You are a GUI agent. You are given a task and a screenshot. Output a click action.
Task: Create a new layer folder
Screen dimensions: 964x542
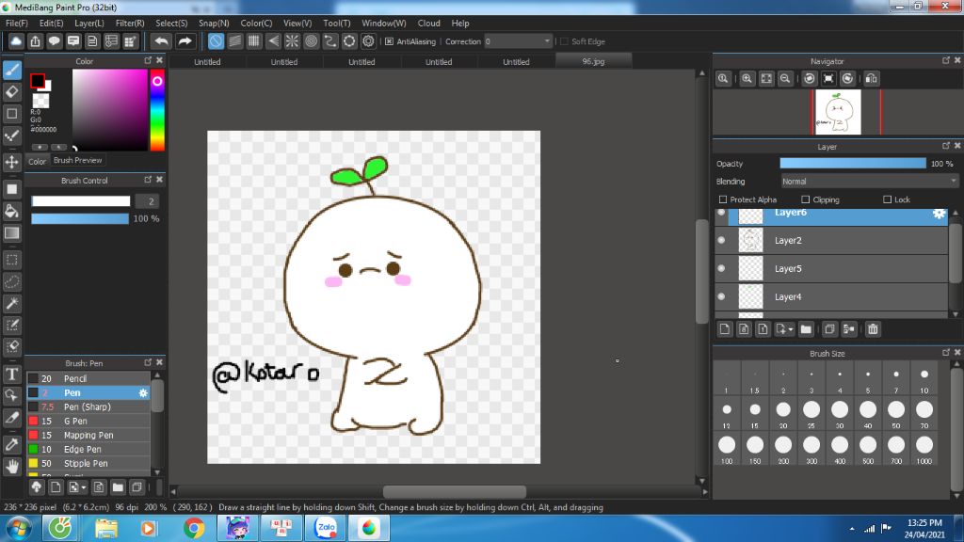point(806,329)
